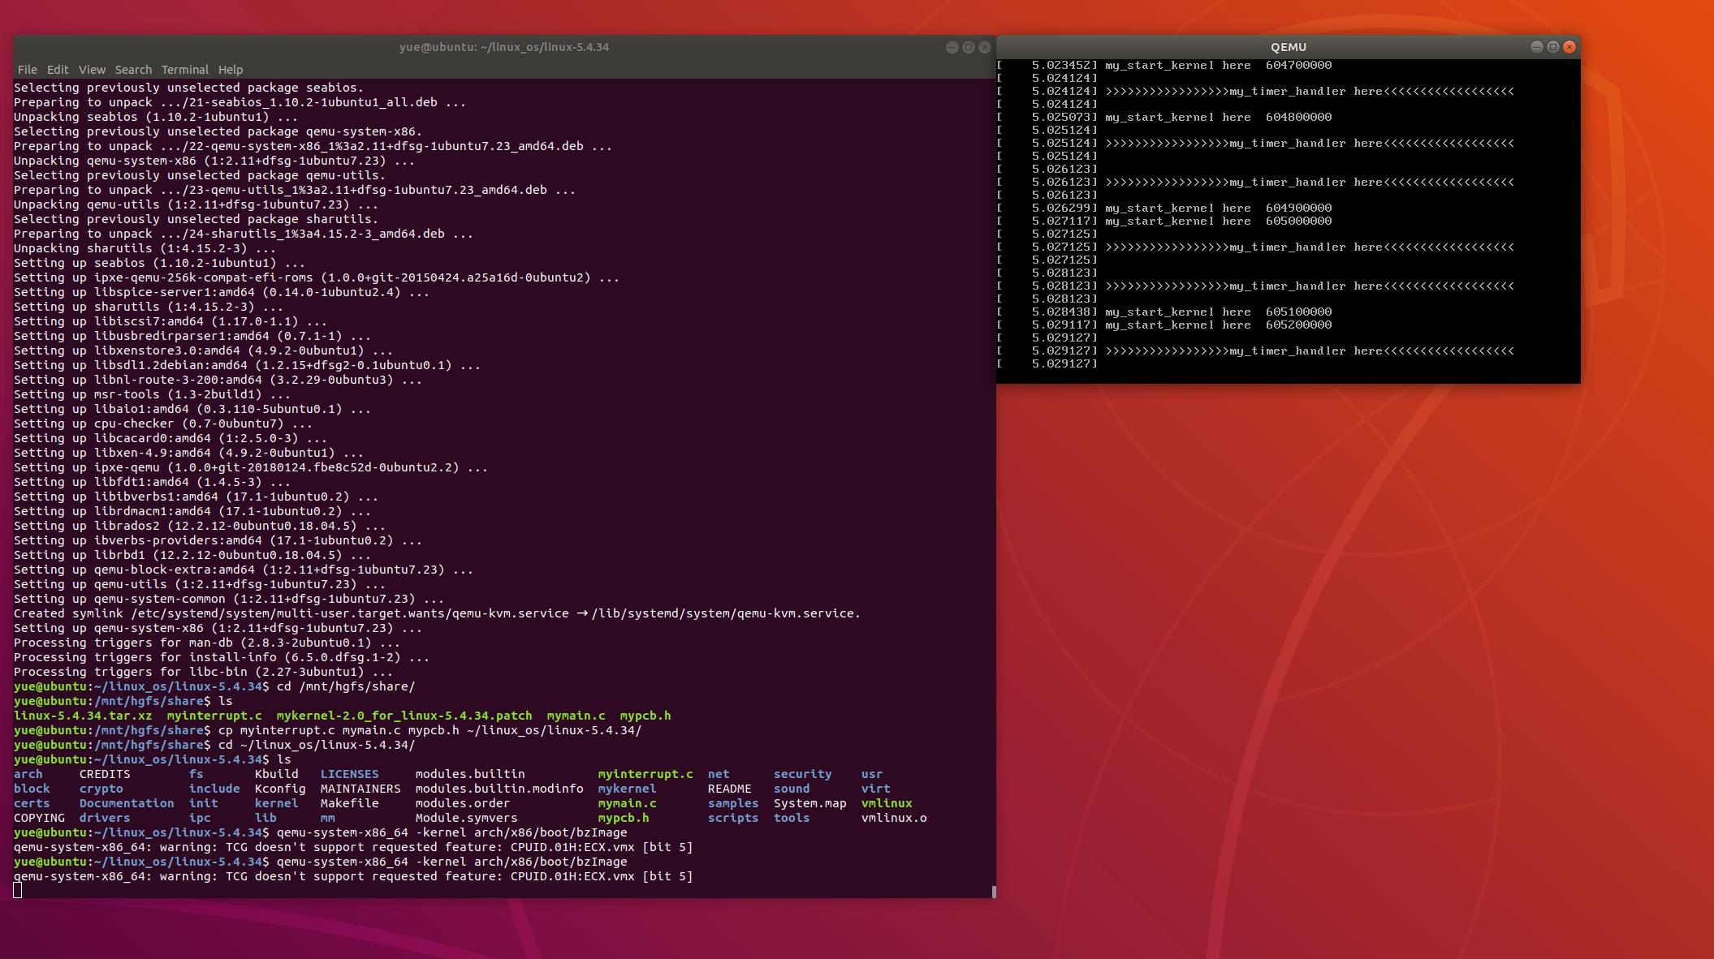1714x959 pixels.
Task: Open the Help menu in terminal
Action: (x=231, y=70)
